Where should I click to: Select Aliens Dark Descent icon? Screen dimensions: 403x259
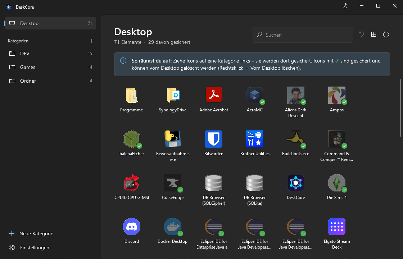(x=295, y=96)
